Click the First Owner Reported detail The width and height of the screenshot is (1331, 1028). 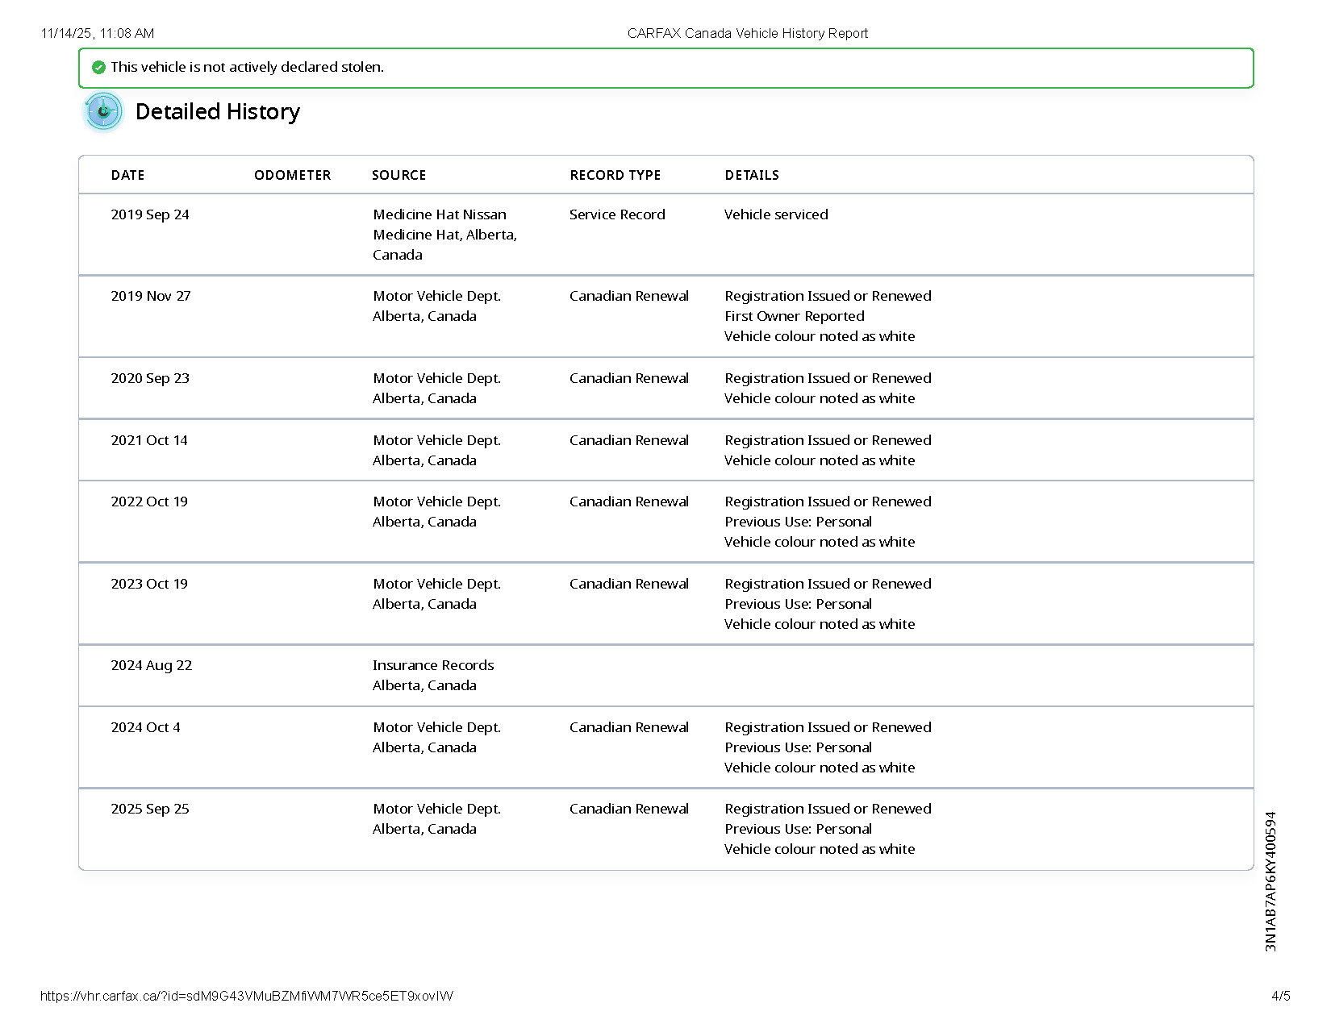tap(794, 316)
